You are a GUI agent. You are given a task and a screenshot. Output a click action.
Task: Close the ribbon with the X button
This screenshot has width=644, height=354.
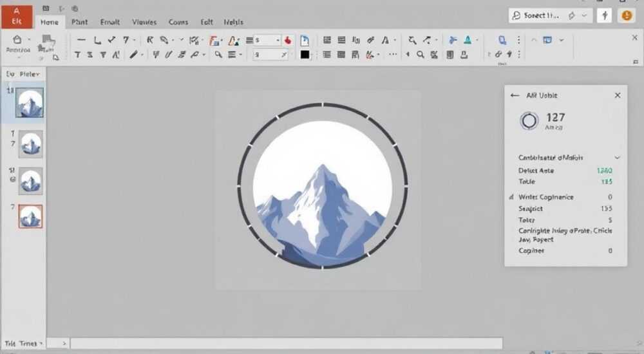coord(634,38)
